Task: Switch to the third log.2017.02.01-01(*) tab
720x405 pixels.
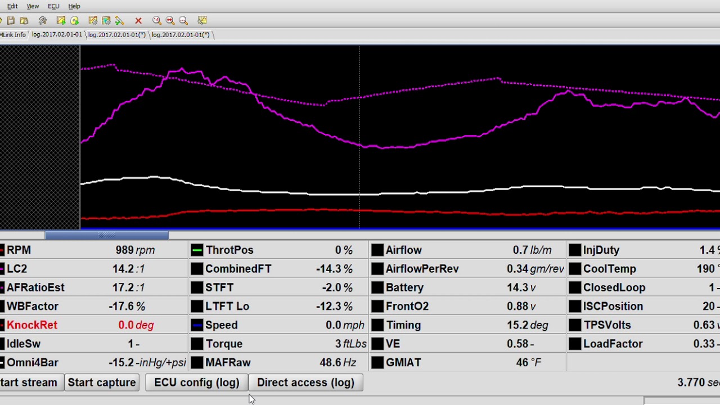Action: pyautogui.click(x=181, y=34)
